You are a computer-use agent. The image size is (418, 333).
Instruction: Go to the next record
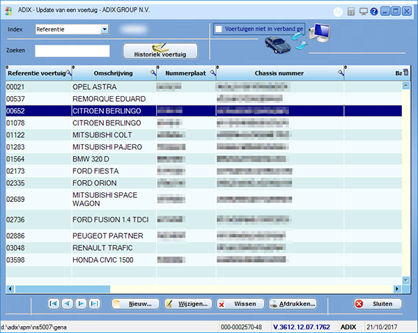pyautogui.click(x=81, y=304)
